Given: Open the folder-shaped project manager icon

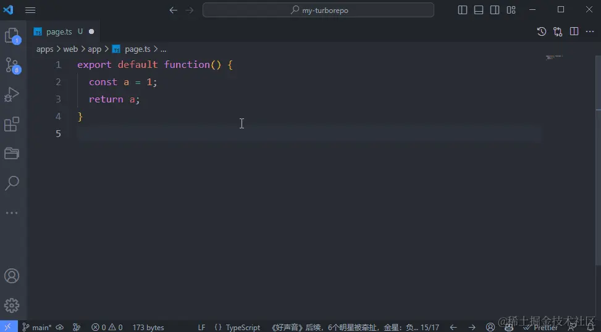Looking at the screenshot, I should [x=12, y=154].
